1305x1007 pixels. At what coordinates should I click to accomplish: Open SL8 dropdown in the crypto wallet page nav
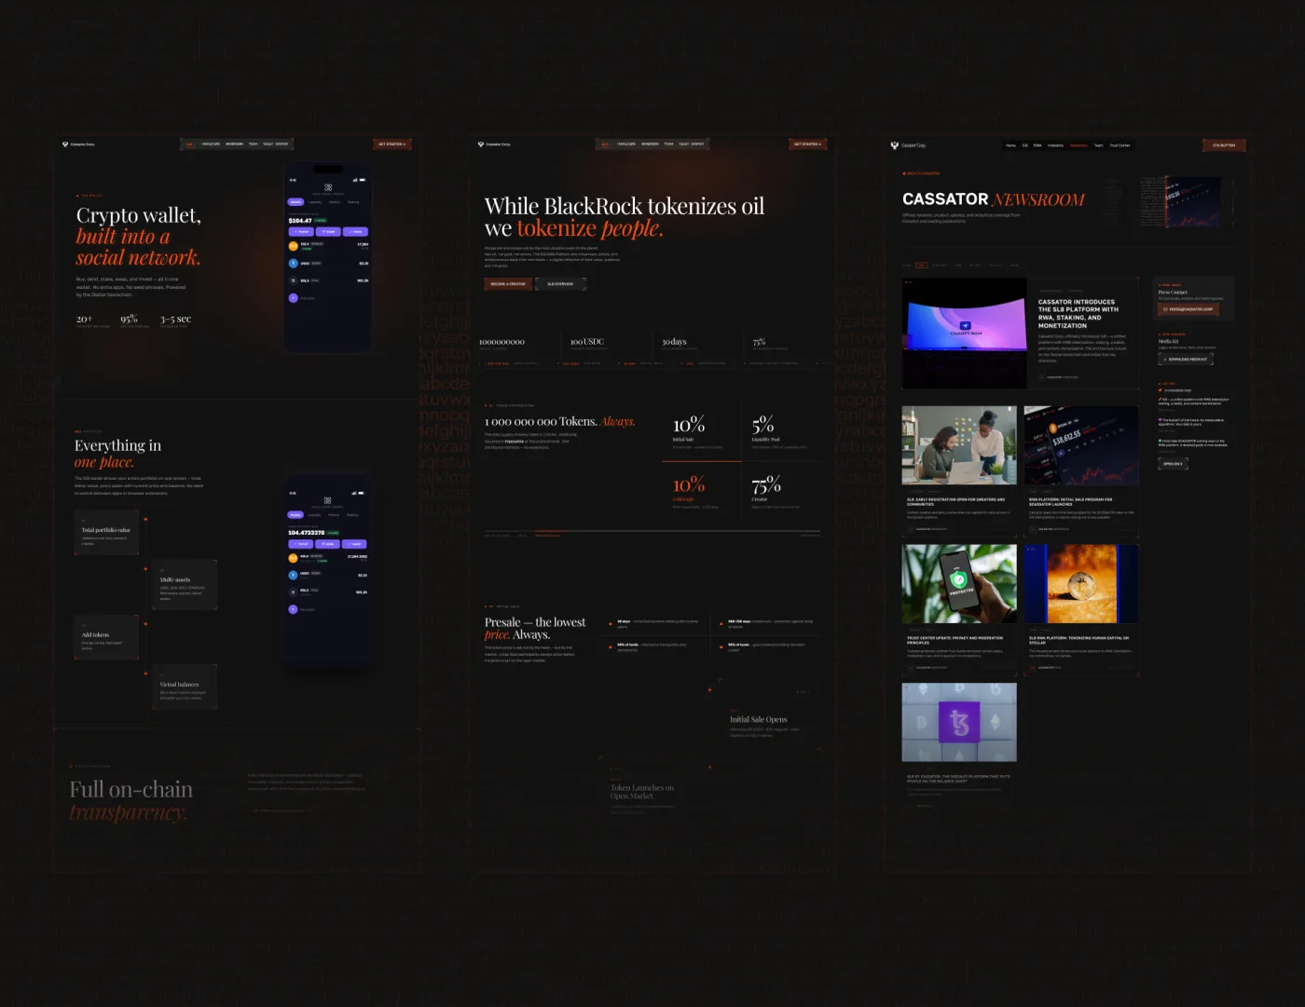click(x=190, y=144)
